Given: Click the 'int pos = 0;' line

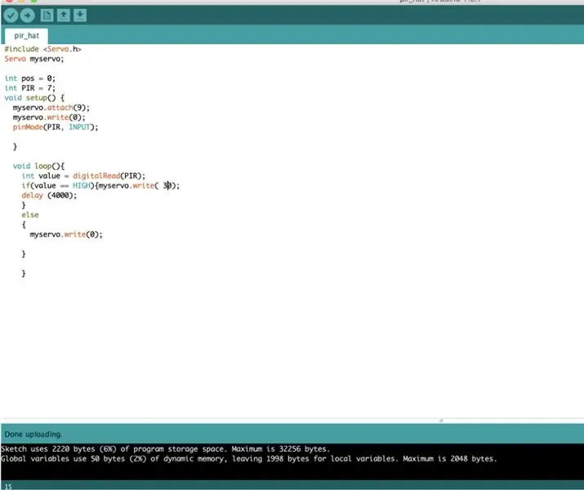Looking at the screenshot, I should pos(29,78).
